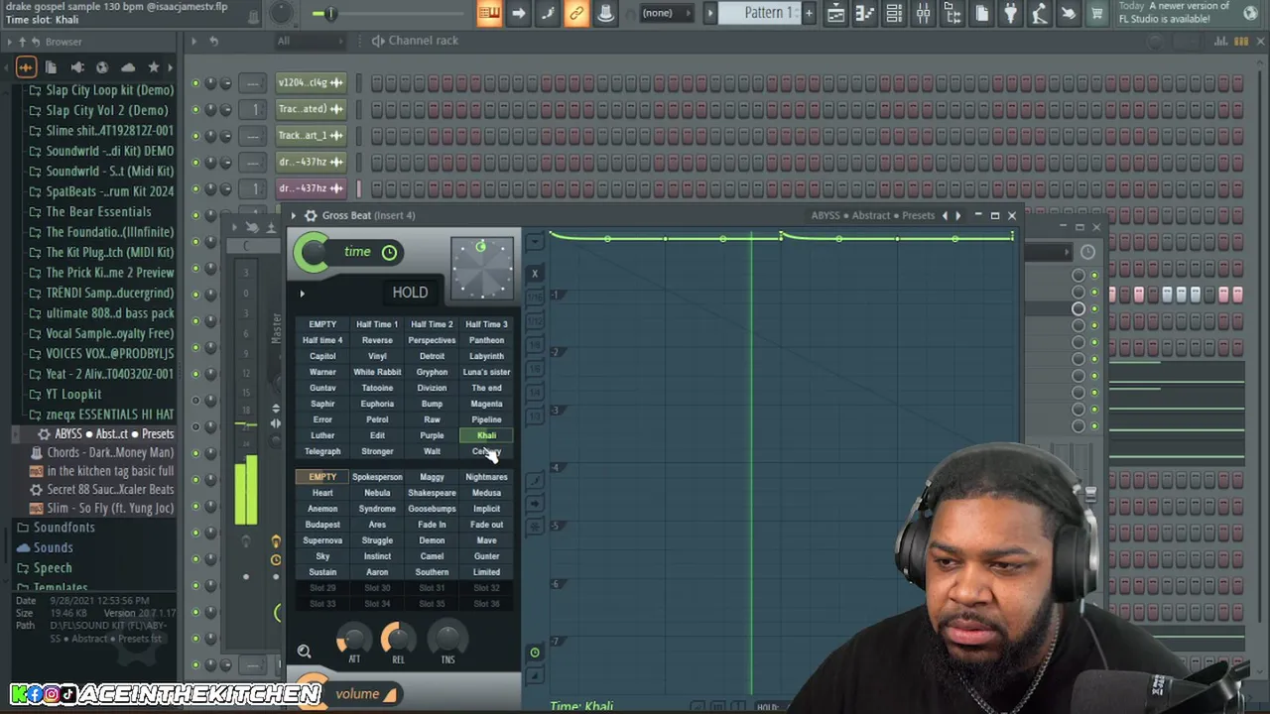Click the clock icon beside time in Gross Beat
Screen dimensions: 1270x714
(x=389, y=252)
